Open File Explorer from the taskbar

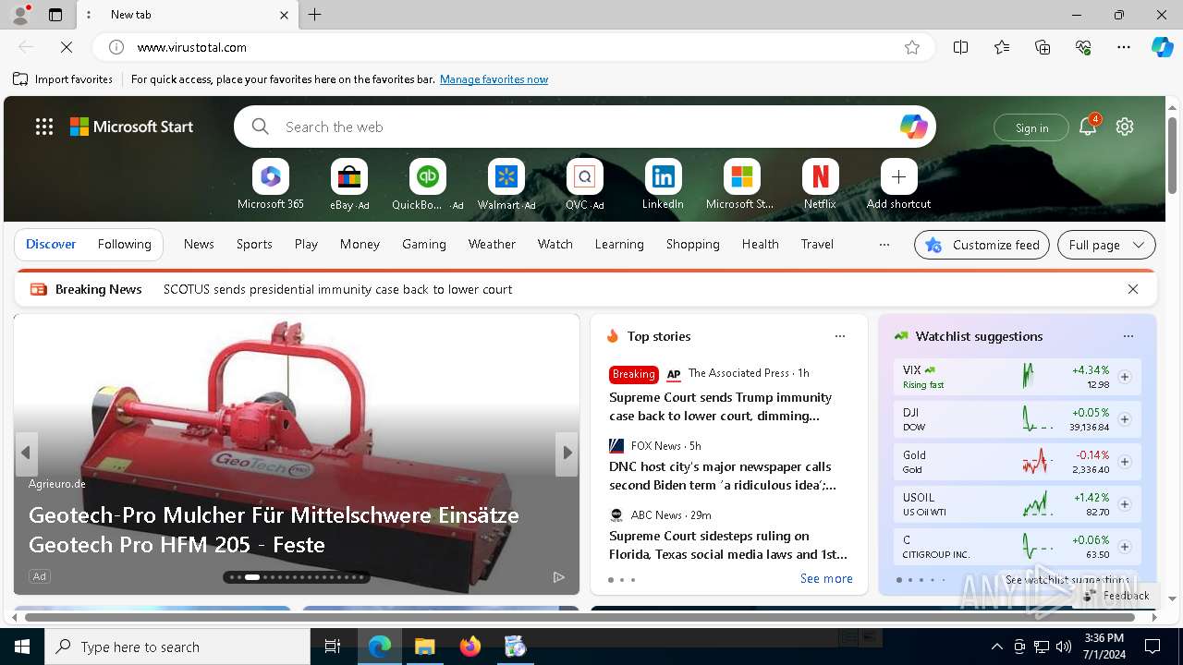click(424, 647)
